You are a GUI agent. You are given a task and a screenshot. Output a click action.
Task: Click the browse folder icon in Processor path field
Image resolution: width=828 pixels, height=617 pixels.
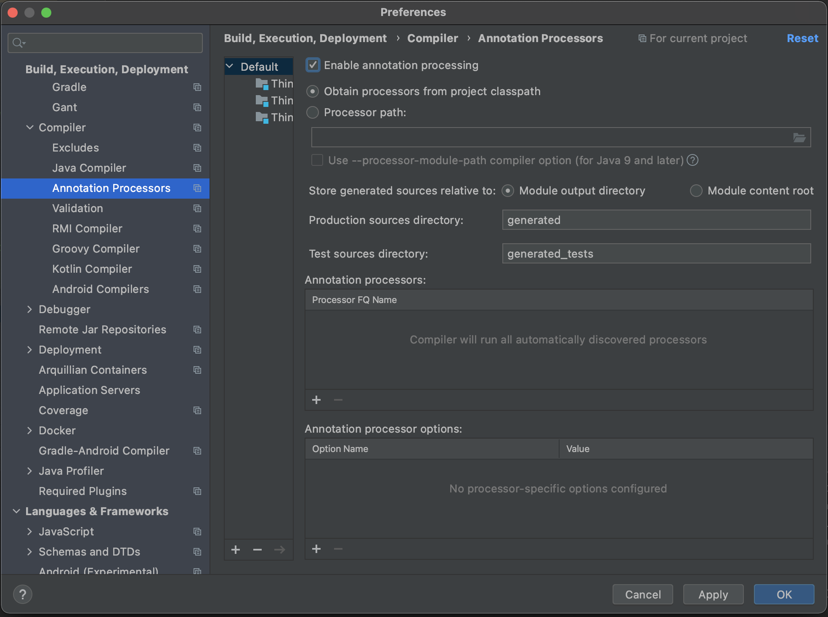799,138
